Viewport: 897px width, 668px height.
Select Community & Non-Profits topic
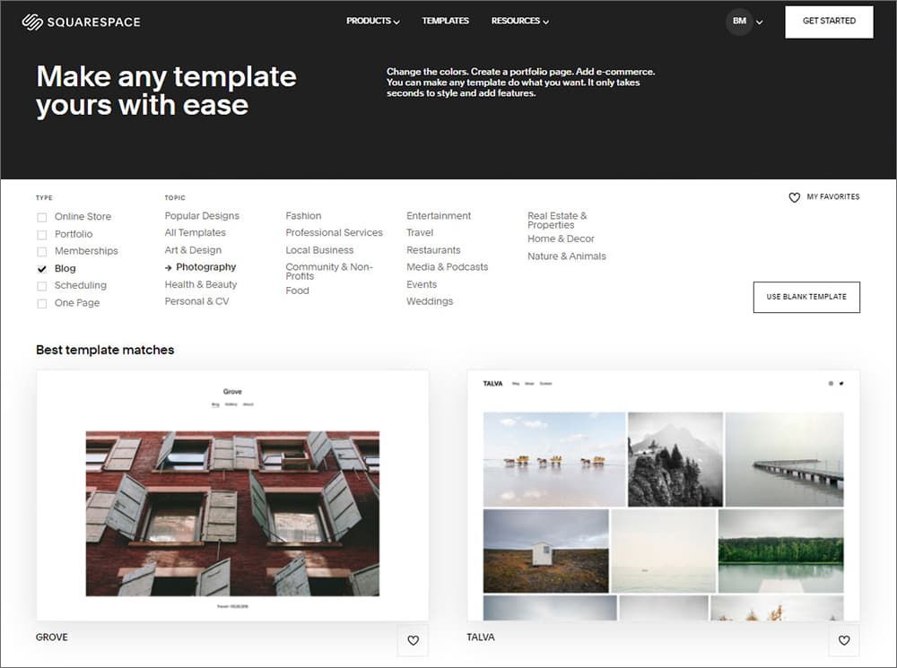pos(329,272)
